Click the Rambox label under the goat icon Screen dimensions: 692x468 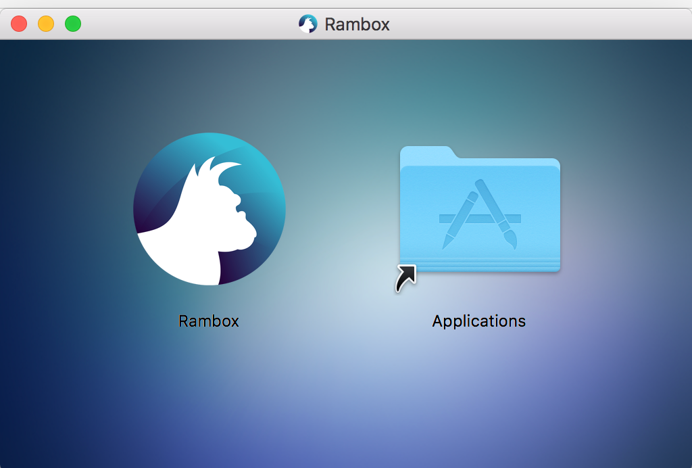click(209, 321)
